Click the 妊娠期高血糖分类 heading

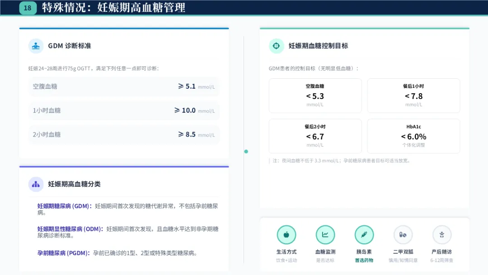click(75, 185)
